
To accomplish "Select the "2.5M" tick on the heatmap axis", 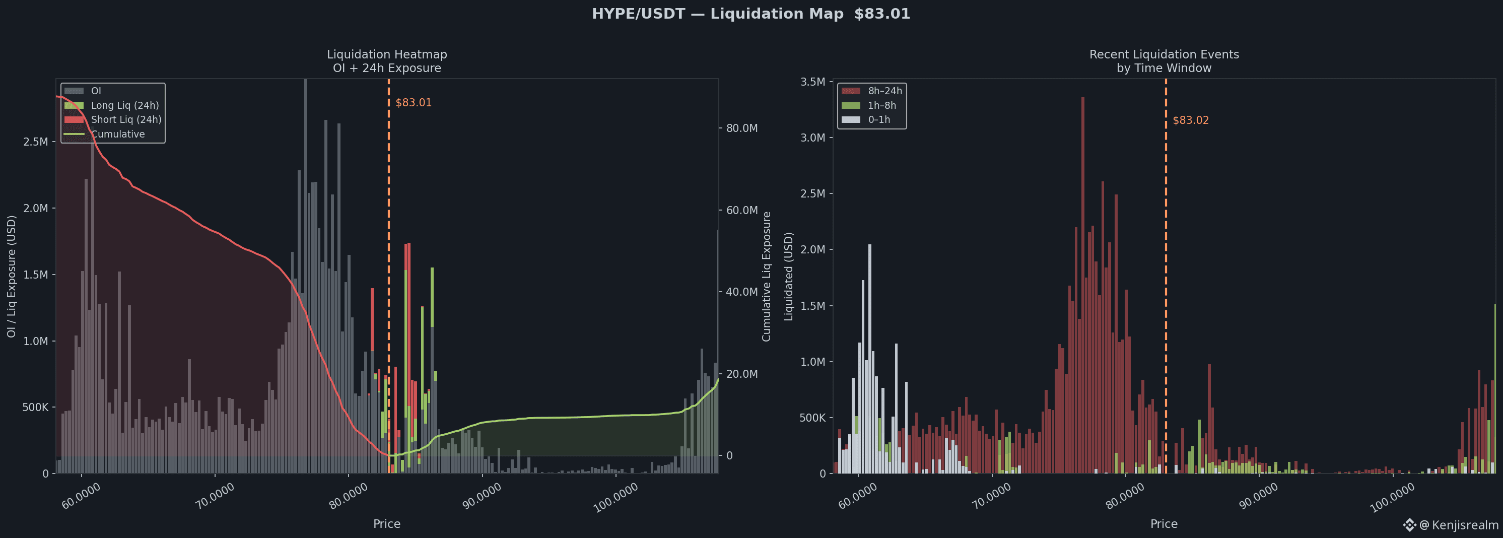I will (x=36, y=142).
